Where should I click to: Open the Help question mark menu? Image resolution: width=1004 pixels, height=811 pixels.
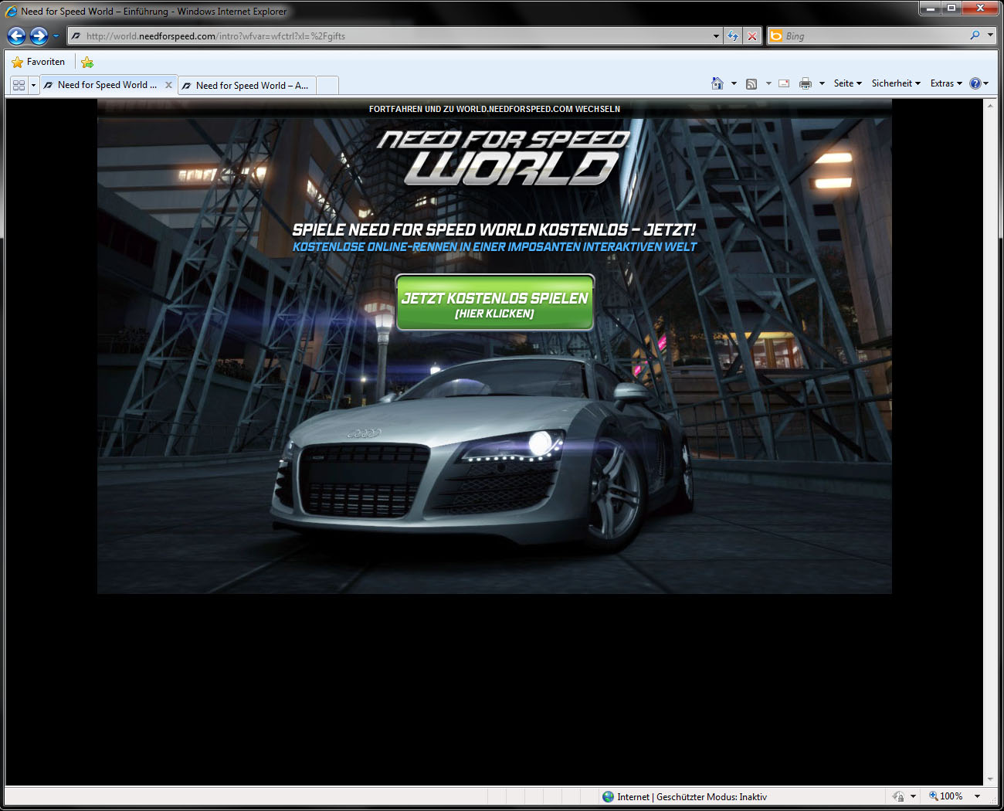(979, 83)
